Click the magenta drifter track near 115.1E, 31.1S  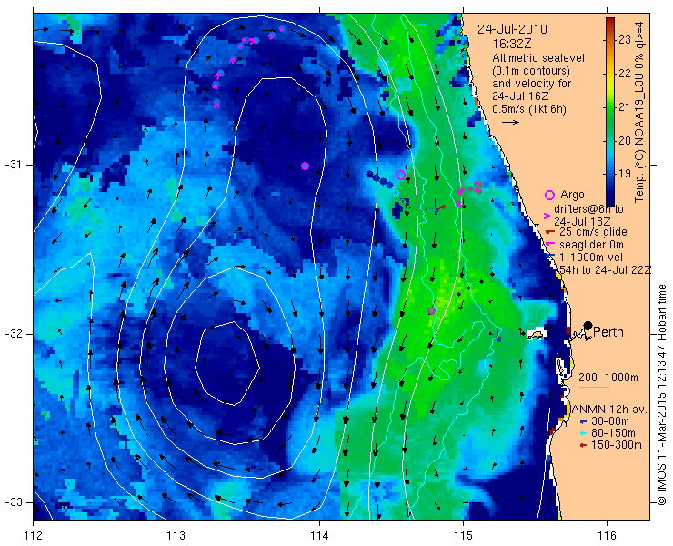tap(469, 192)
